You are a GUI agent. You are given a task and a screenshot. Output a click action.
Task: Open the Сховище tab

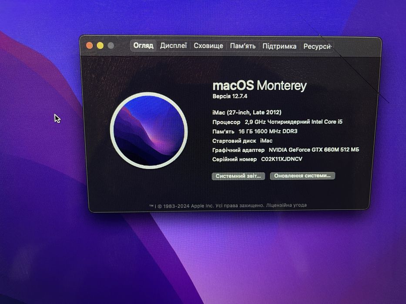pyautogui.click(x=208, y=46)
